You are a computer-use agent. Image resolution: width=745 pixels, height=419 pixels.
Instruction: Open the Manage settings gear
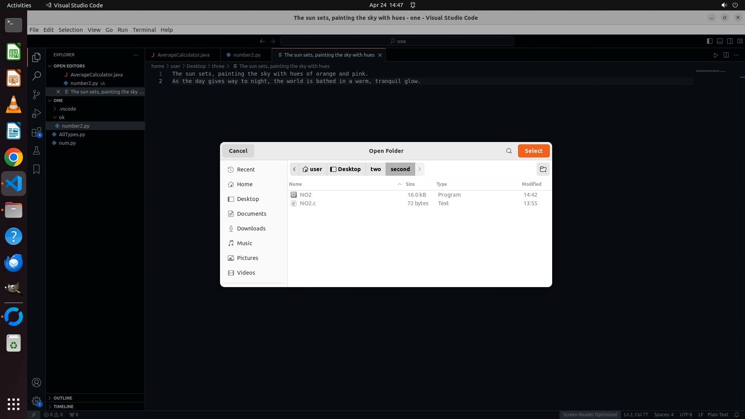pos(36,401)
